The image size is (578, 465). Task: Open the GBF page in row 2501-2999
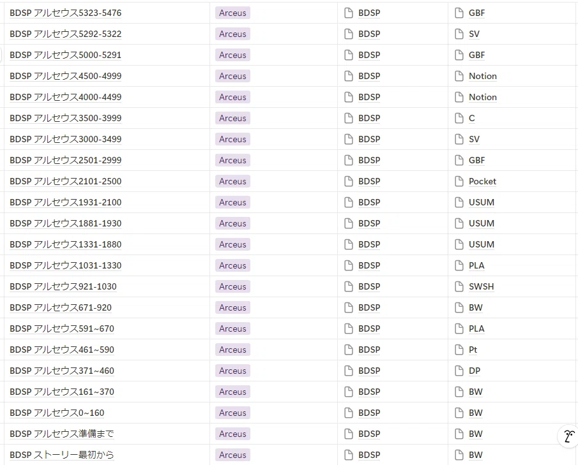tap(476, 160)
